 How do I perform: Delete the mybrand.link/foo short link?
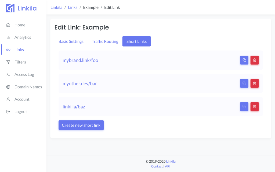255,60
